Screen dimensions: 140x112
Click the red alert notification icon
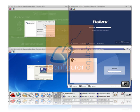pos(122,94)
